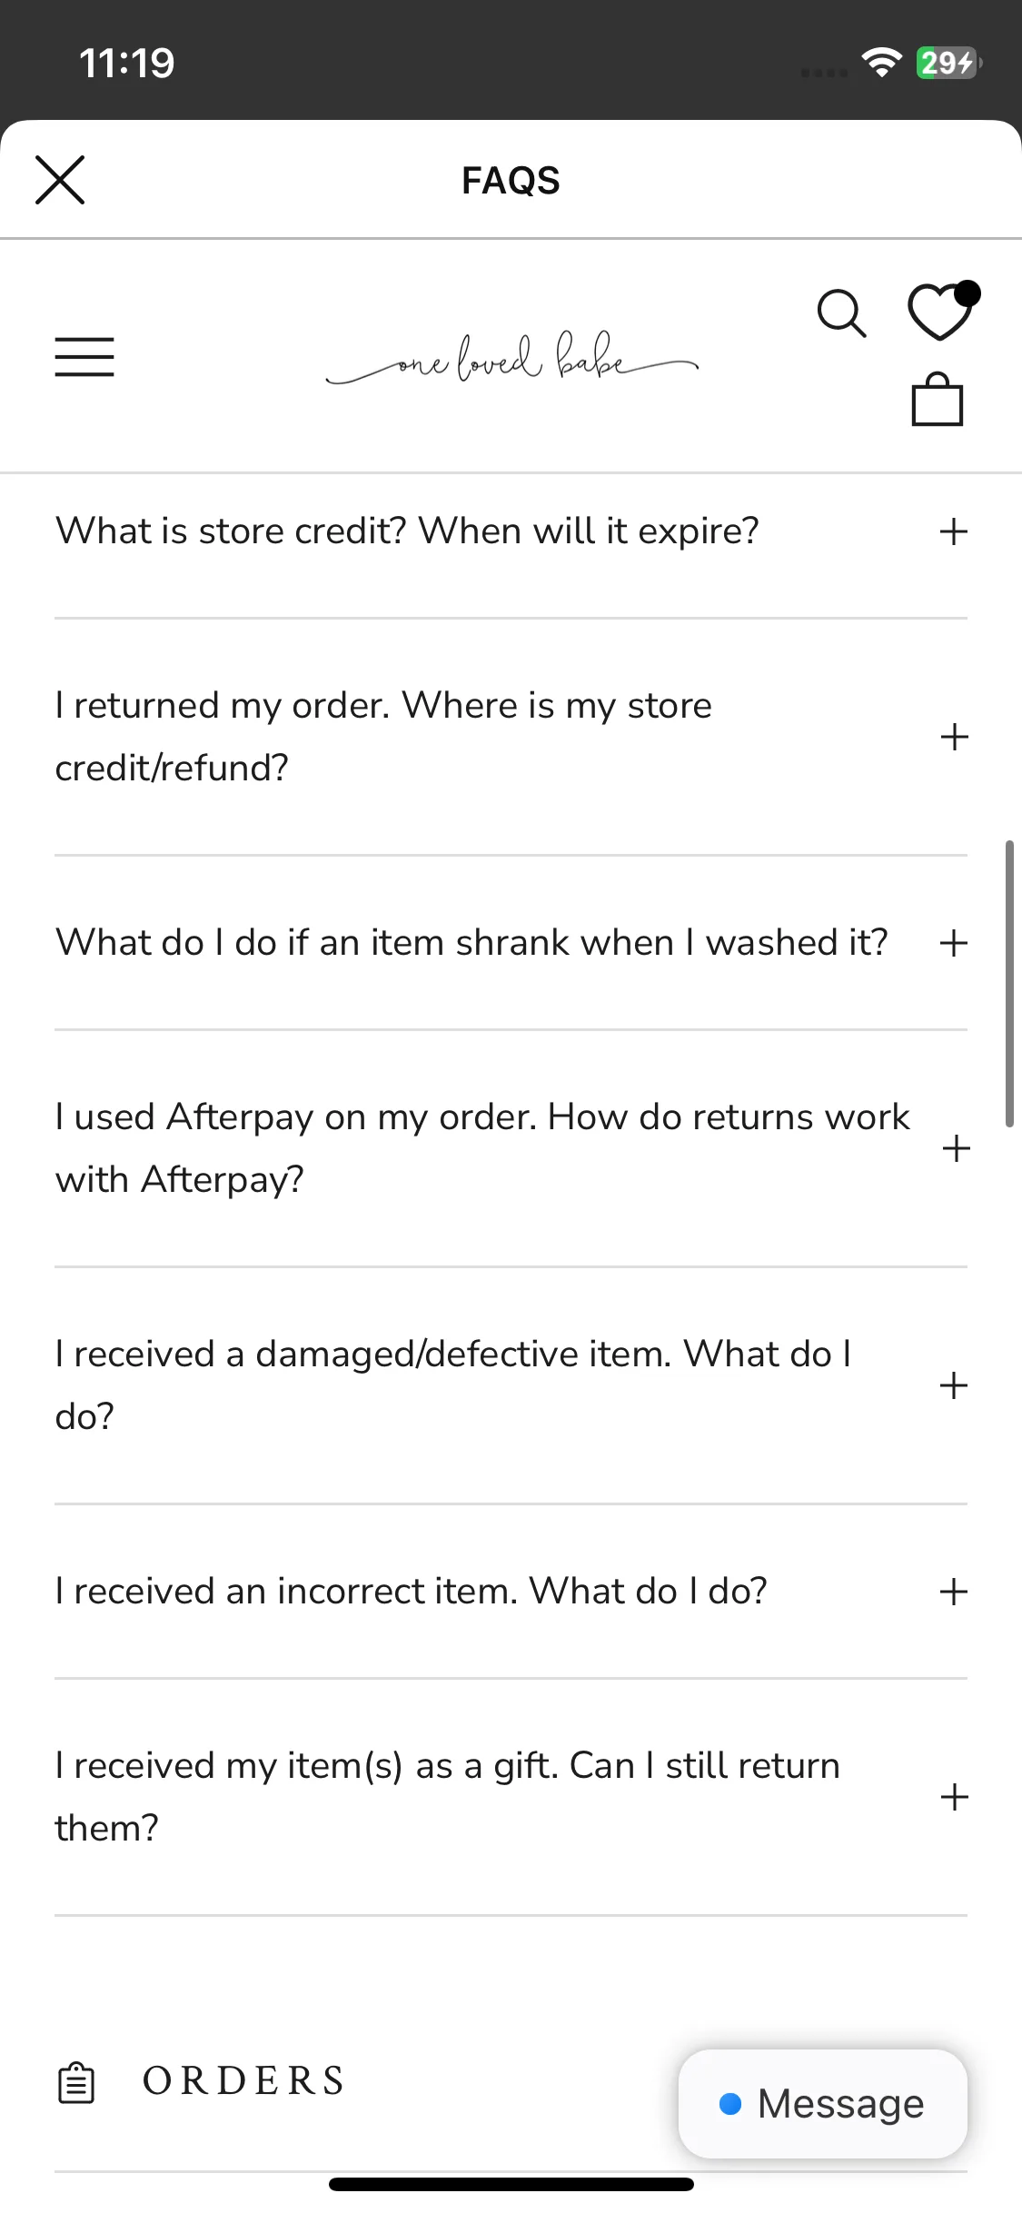The height and width of the screenshot is (2213, 1022).
Task: Click the vertical scrollbar handle
Action: coord(1008,984)
